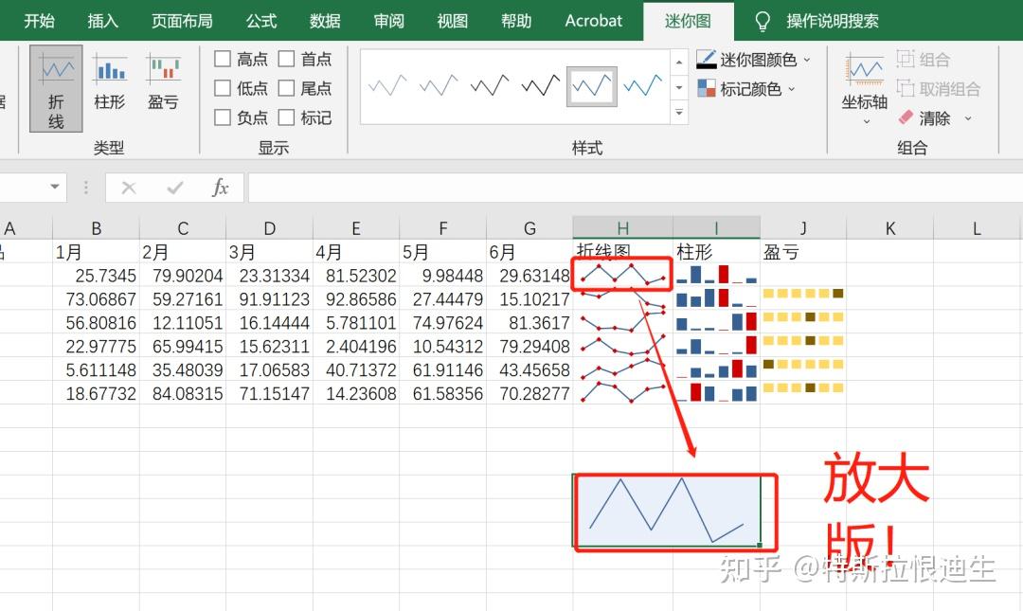The image size is (1023, 611).
Task: Open the Acrobat ribbon tab
Action: [594, 21]
